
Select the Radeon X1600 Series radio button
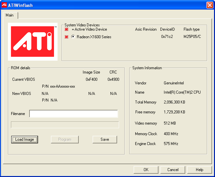pyautogui.click(x=73, y=37)
